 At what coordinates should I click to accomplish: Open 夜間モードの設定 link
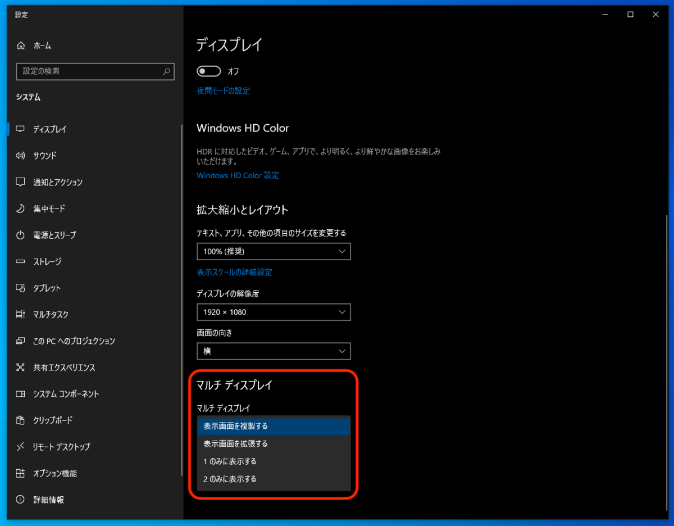(x=223, y=91)
